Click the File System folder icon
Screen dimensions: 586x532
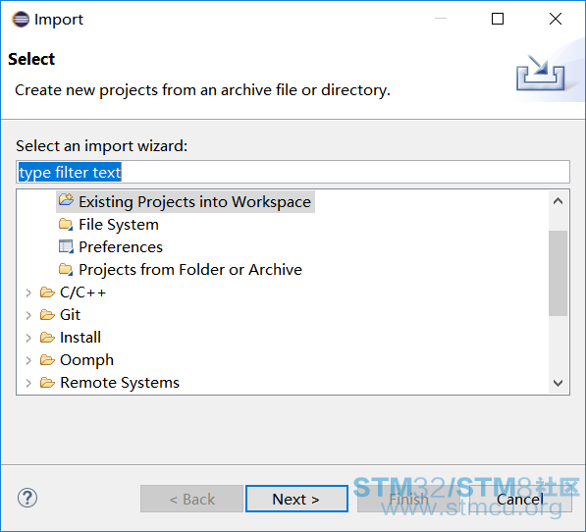[x=66, y=224]
